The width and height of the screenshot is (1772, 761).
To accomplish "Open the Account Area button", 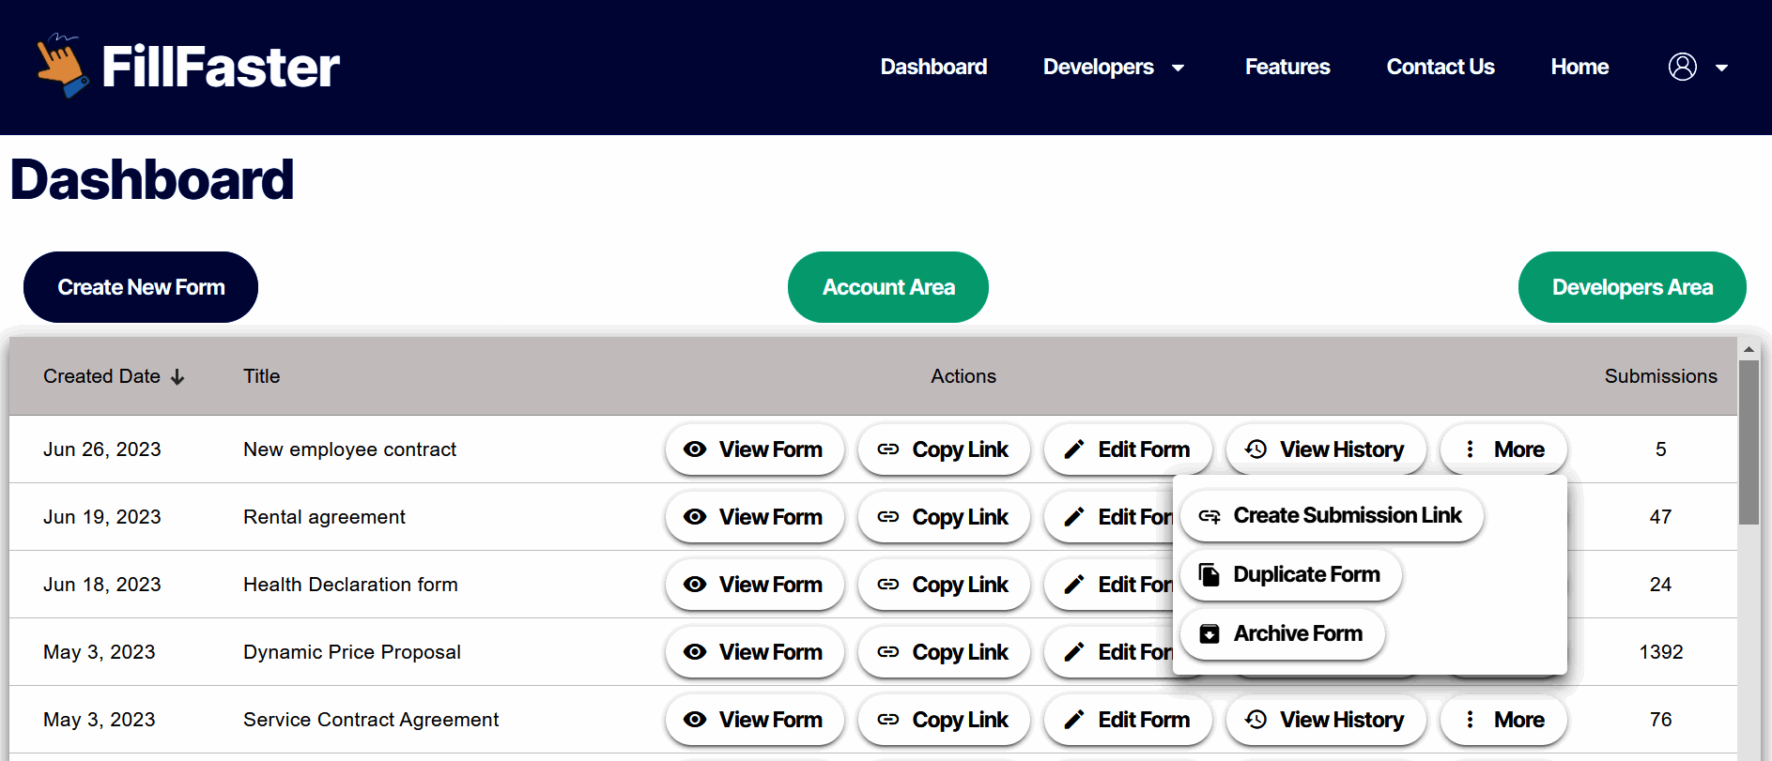I will [887, 287].
